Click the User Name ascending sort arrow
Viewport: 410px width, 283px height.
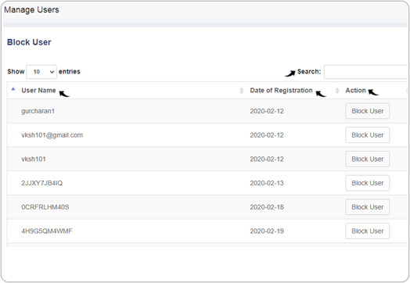click(x=13, y=89)
